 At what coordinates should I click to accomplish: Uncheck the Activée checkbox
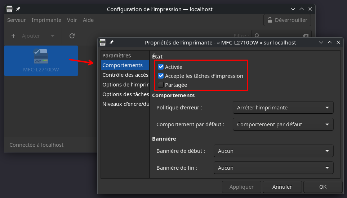click(x=161, y=67)
